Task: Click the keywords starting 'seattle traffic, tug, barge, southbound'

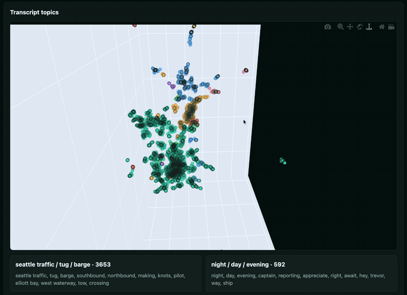Action: (100, 279)
